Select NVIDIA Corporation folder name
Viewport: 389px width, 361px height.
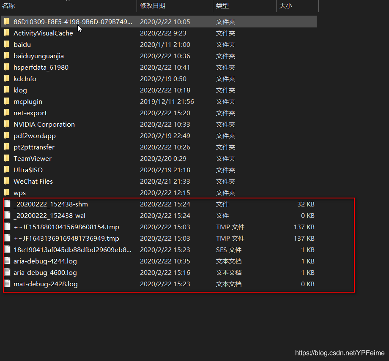click(x=44, y=125)
